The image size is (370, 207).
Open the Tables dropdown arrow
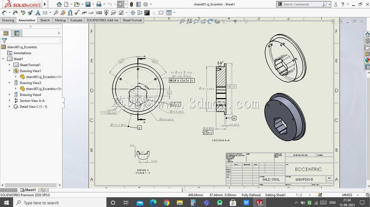point(174,12)
